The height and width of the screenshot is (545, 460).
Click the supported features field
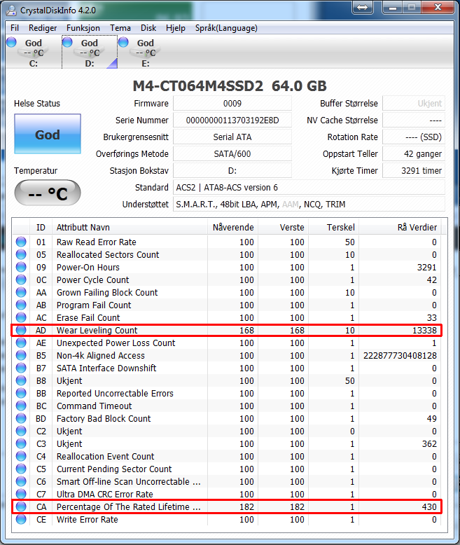pos(309,205)
